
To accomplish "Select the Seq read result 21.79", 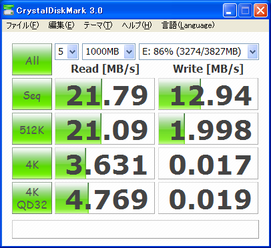I will (x=105, y=94).
